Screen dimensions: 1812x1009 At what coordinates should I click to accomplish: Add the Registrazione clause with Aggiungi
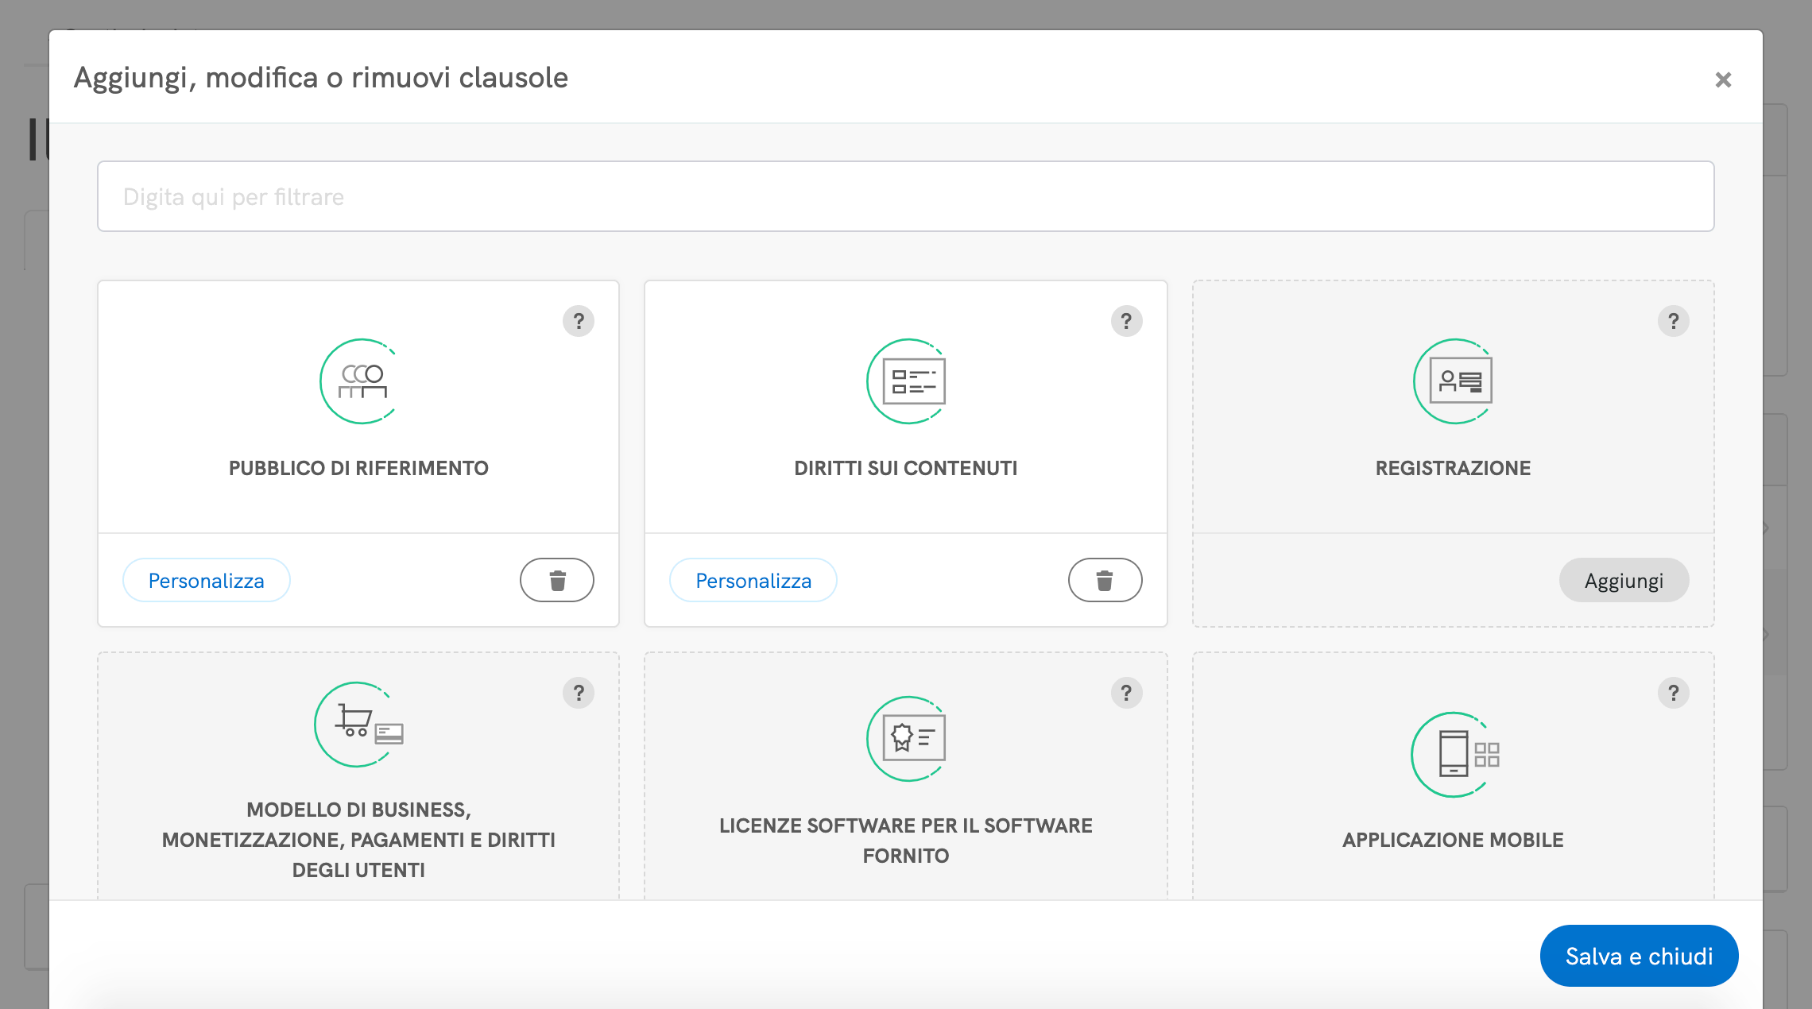coord(1624,580)
